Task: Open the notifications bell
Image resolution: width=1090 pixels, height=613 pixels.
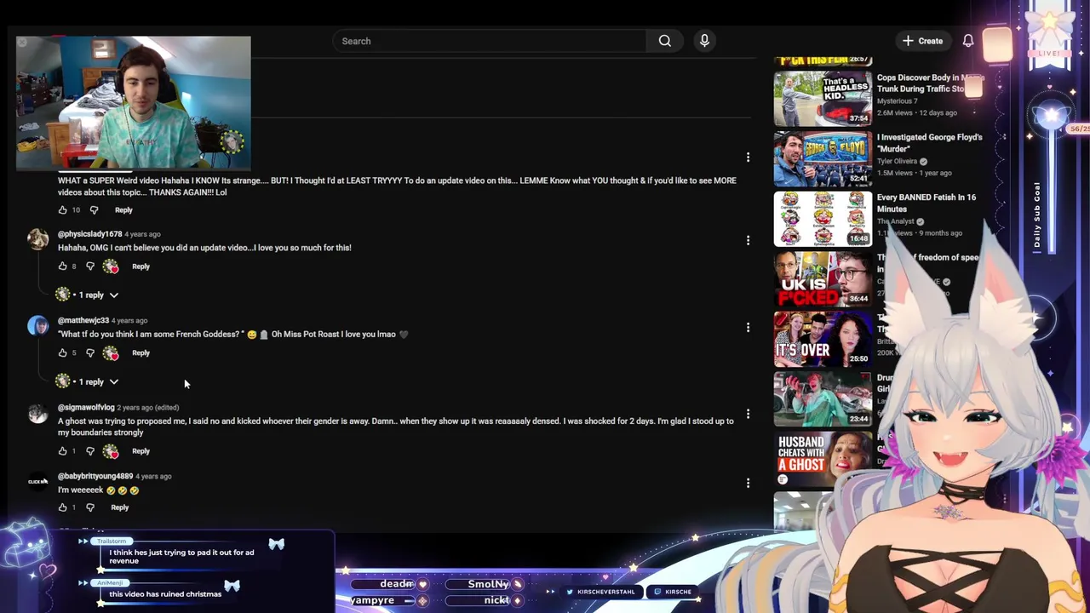Action: point(968,41)
